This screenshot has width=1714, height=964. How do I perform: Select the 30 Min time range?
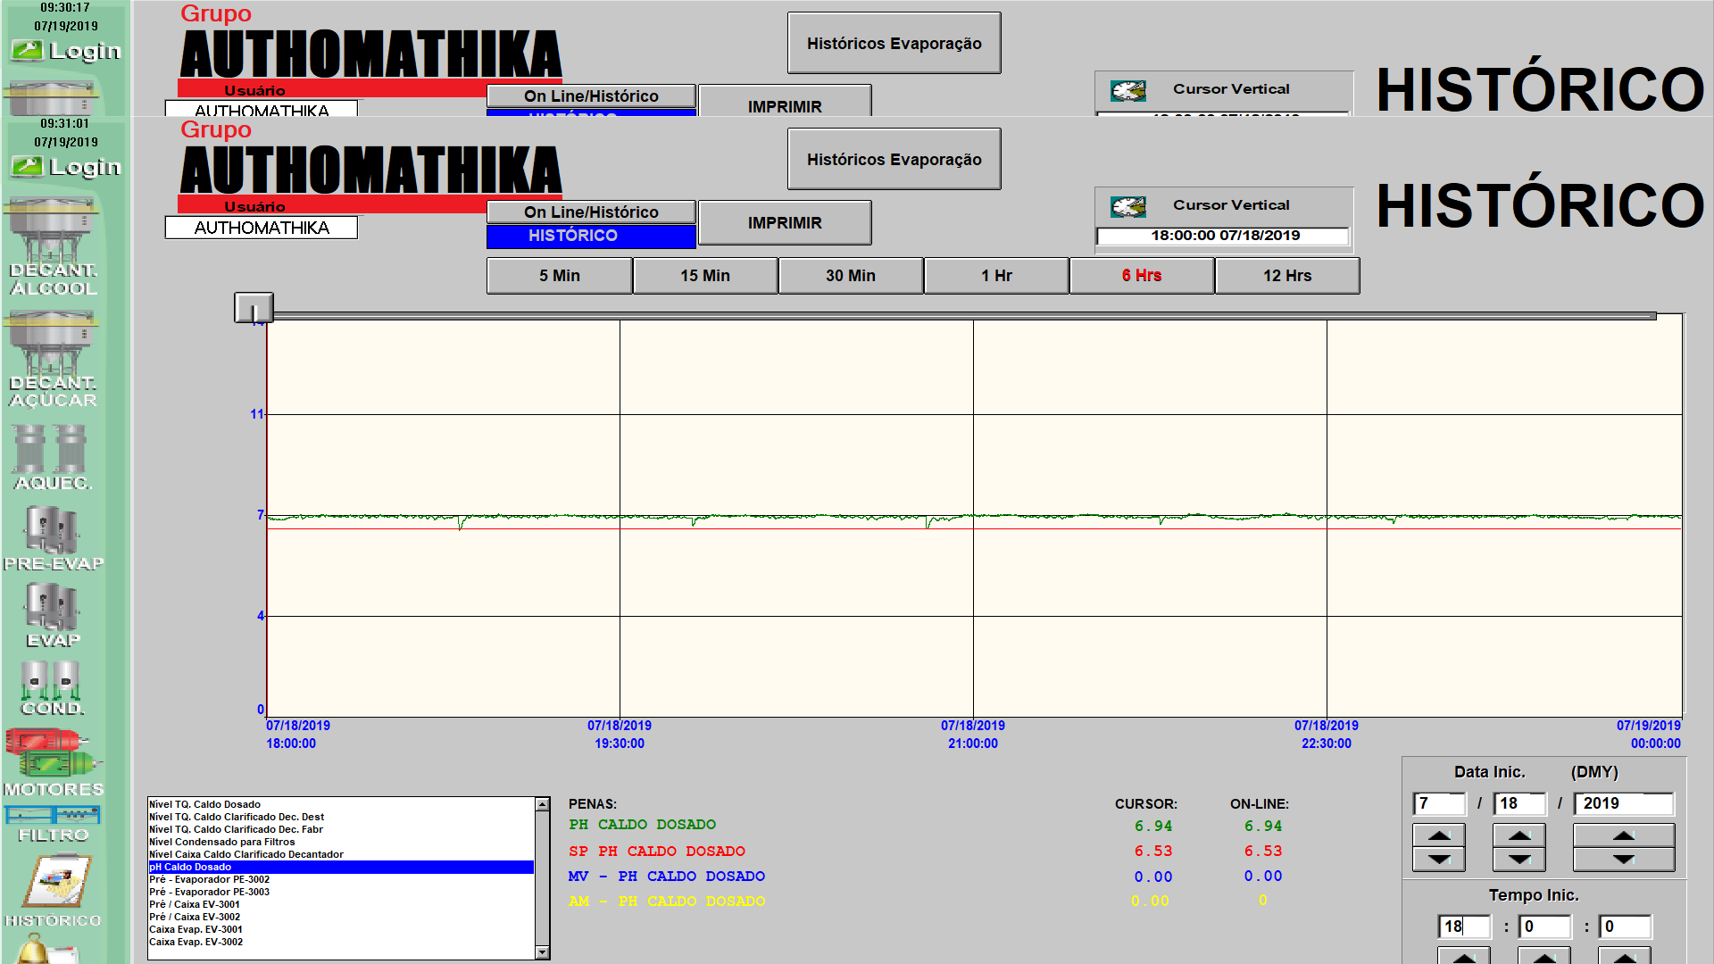[x=851, y=276]
